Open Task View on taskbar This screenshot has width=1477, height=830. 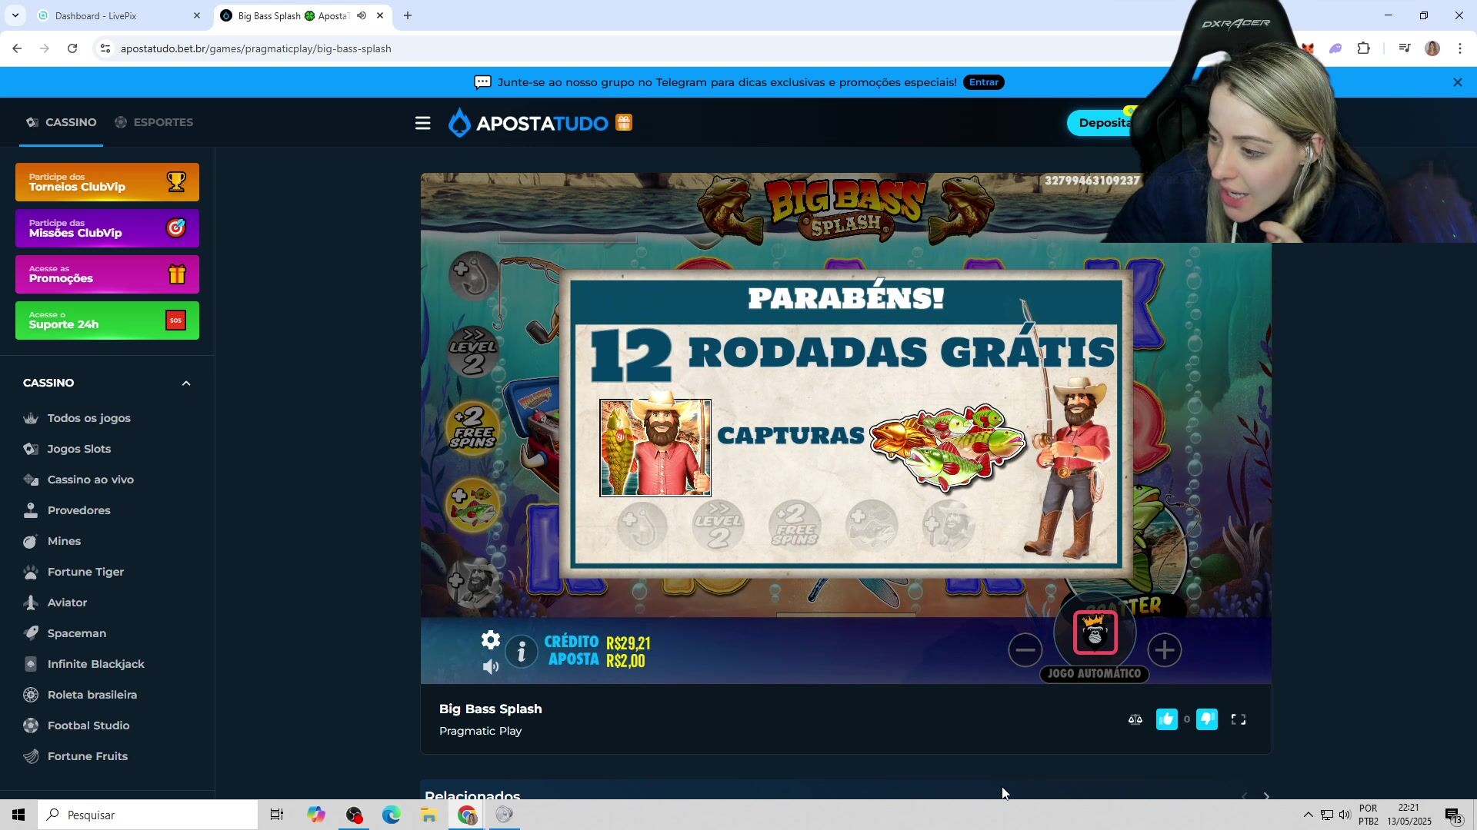277,815
